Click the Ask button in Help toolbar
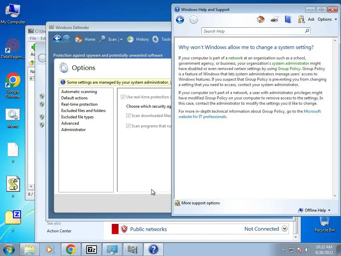 (x=311, y=19)
